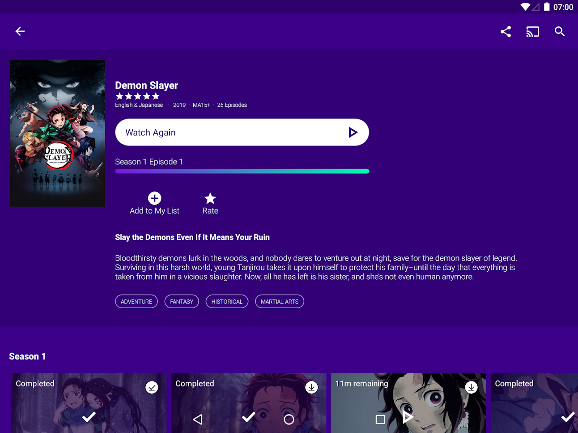Download the 11m remaining episode

(x=471, y=387)
